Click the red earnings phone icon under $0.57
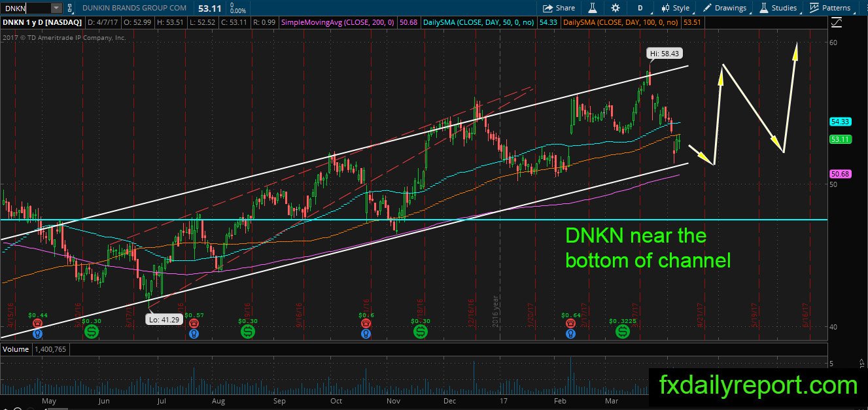 pyautogui.click(x=194, y=323)
